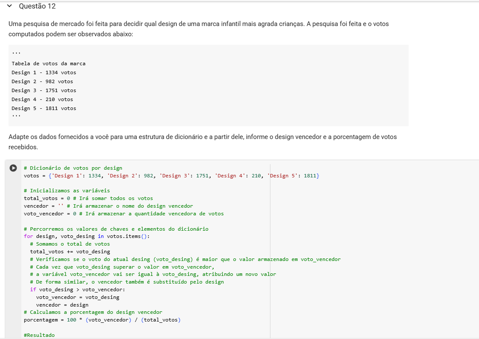The height and width of the screenshot is (339, 479).
Task: Place cursor on 'Design 5 - 1811 votos' line
Action: [x=44, y=108]
